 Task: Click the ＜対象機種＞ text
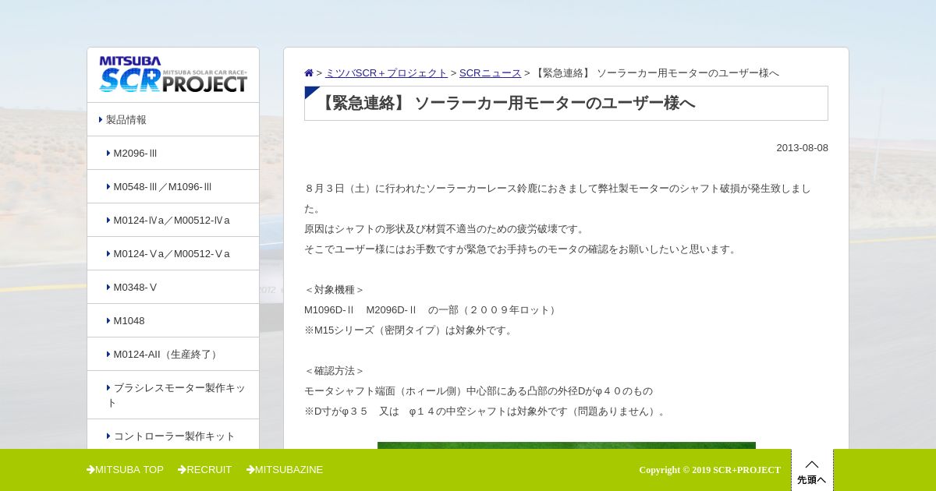[334, 290]
